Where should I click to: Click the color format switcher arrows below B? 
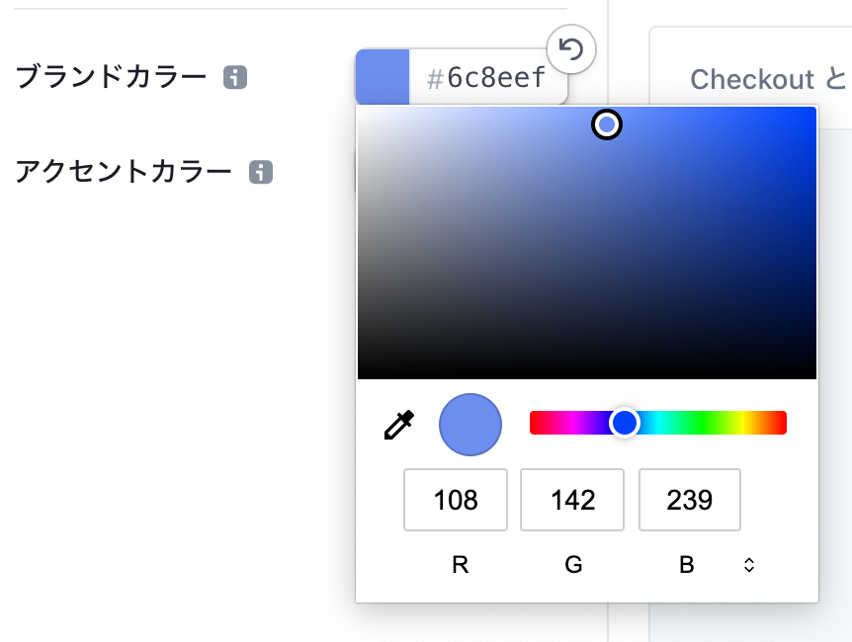point(748,564)
